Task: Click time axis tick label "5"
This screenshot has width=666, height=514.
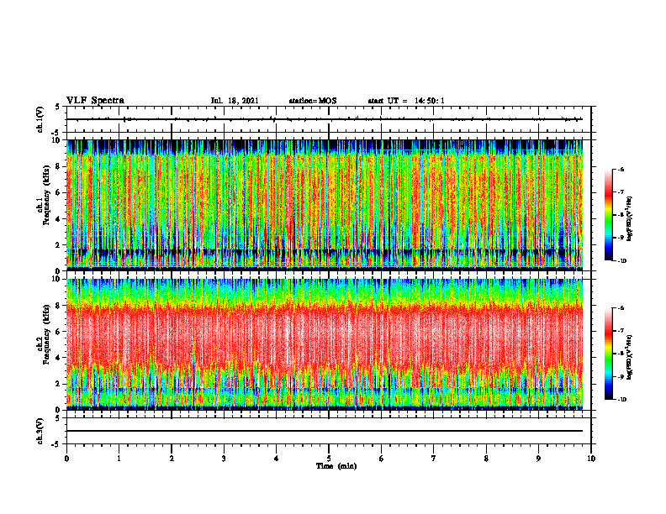Action: tap(329, 459)
